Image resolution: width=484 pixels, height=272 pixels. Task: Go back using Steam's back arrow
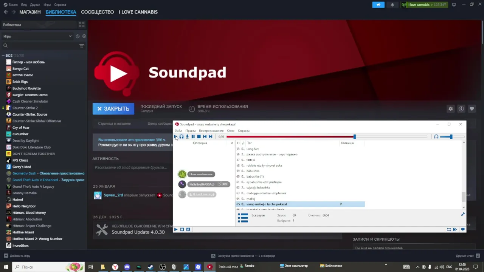point(6,12)
